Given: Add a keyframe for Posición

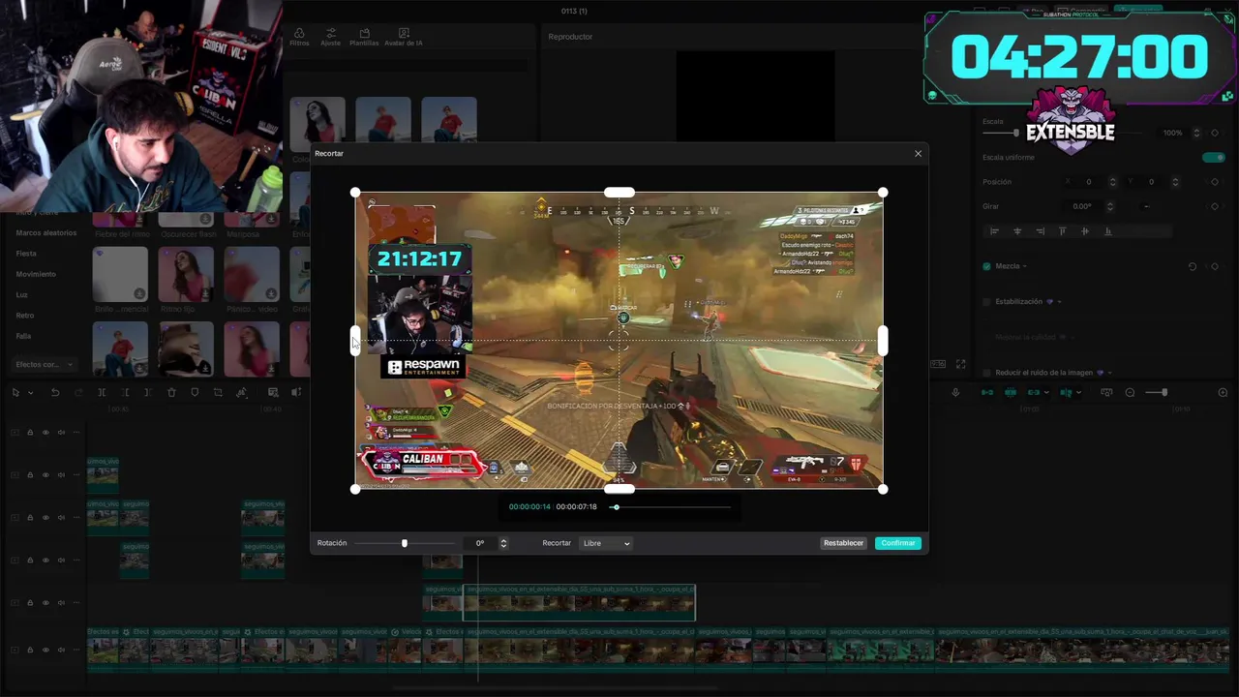Looking at the screenshot, I should tap(1215, 182).
